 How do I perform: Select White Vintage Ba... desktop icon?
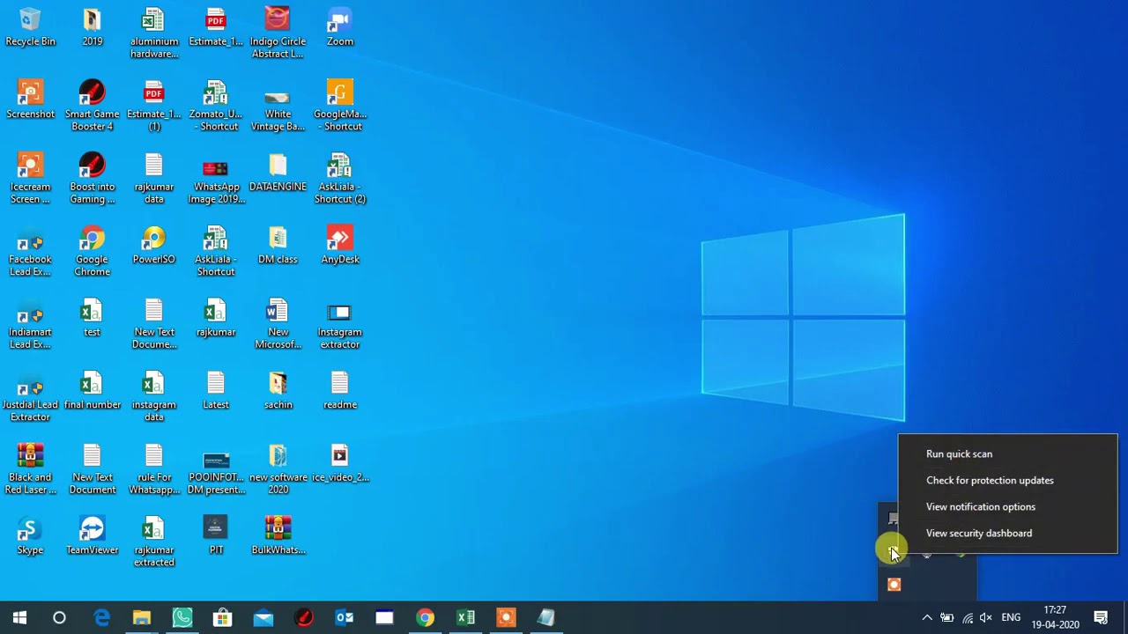pyautogui.click(x=278, y=106)
